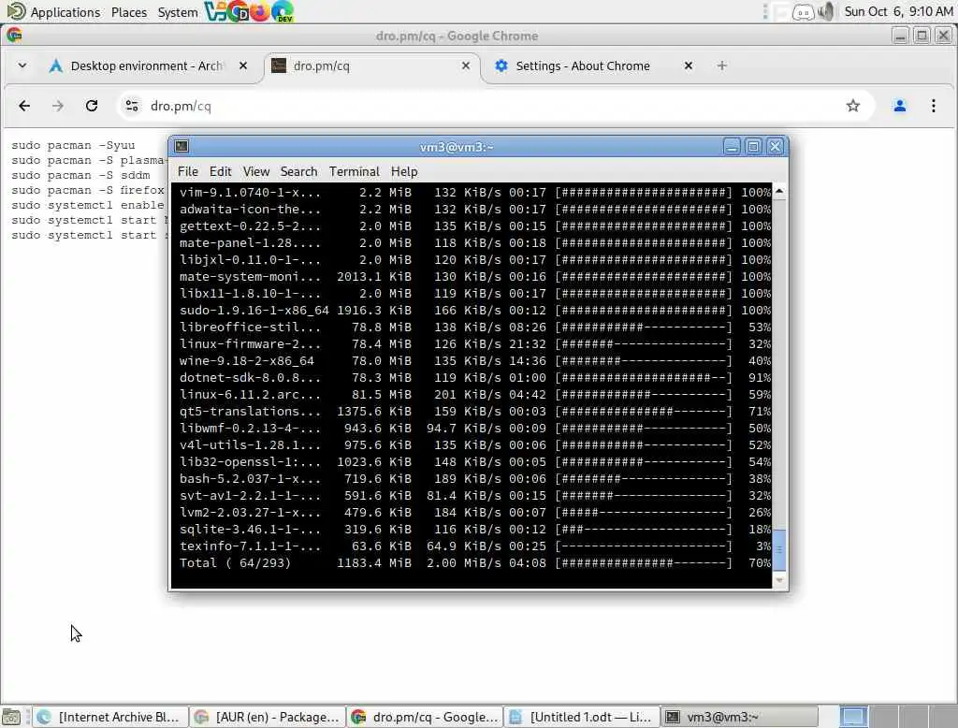Close the vm3@vm3 terminal window
This screenshot has width=958, height=728.
776,147
